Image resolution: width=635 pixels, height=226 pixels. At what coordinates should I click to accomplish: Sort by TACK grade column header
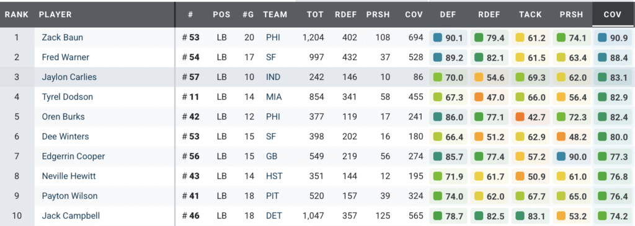530,15
